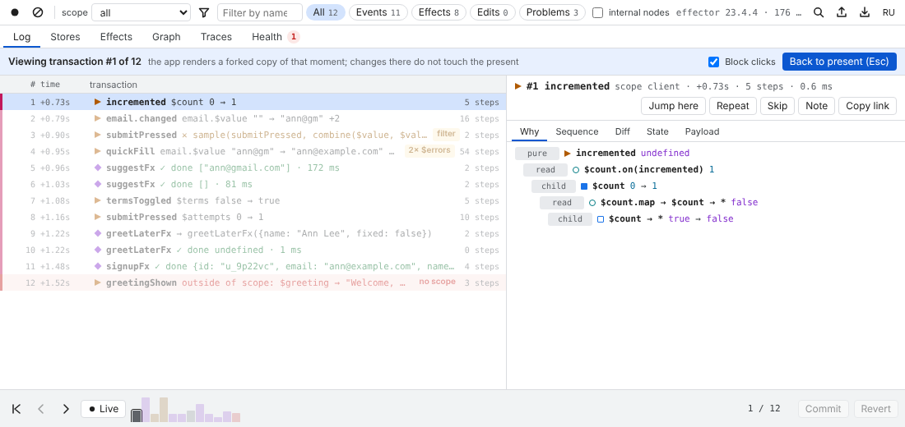Viewport: 905px width, 427px height.
Task: Click triangle icon in #1 incremented header
Action: [x=518, y=86]
